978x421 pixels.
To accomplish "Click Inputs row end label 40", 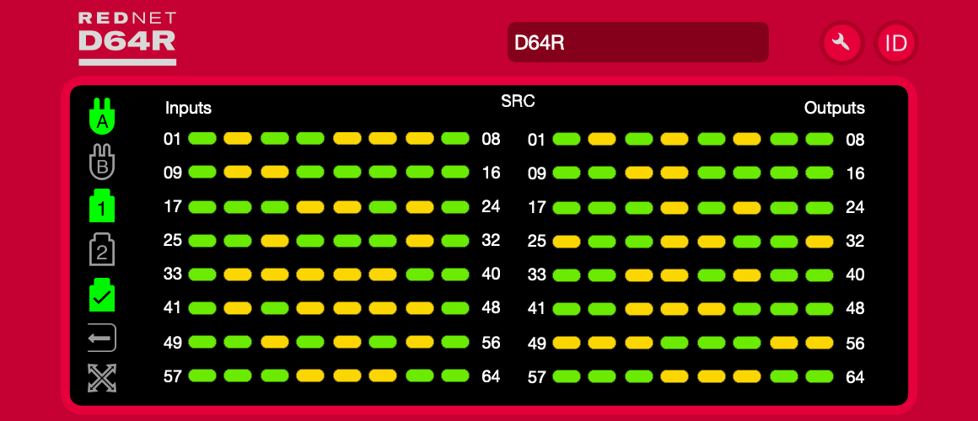I will click(491, 274).
